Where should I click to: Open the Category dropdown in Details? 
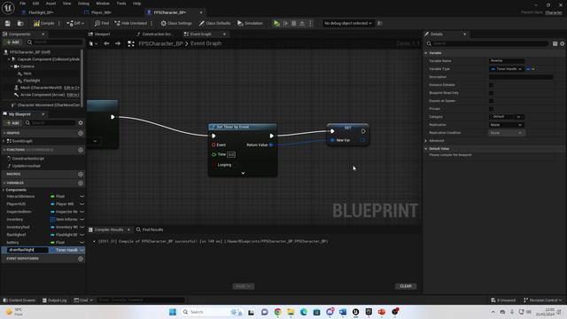pyautogui.click(x=507, y=117)
